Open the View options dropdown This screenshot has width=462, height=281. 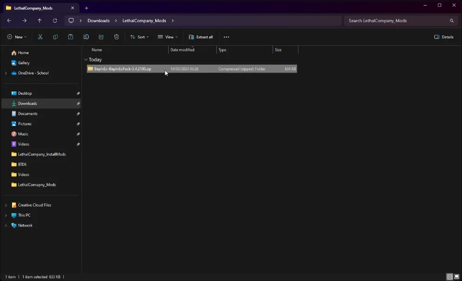168,37
